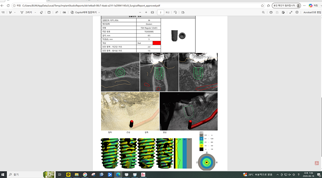Click the Acrobat floating icon at right edge
The height and width of the screenshot is (178, 322).
[317, 163]
